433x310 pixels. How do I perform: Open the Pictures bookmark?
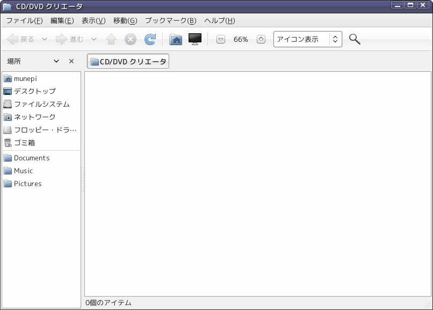click(41, 183)
